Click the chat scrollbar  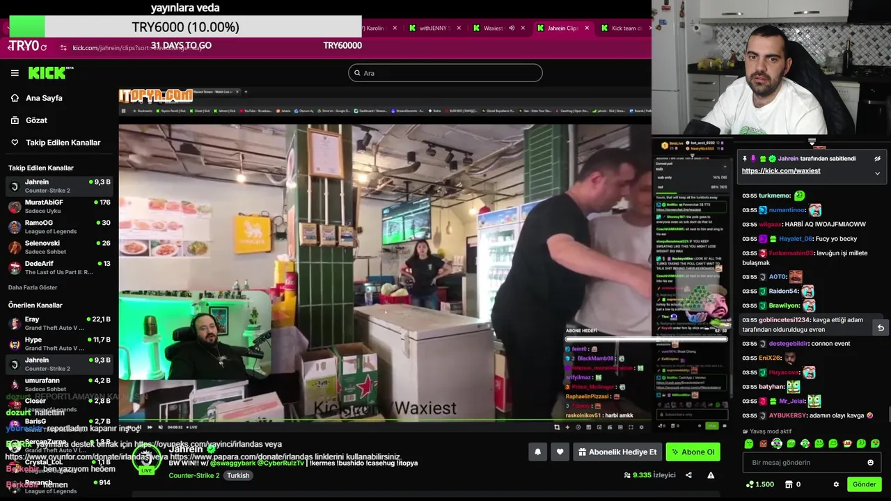[889, 415]
